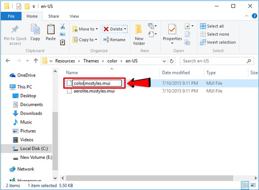Click Select none
Image resolution: width=259 pixels, height=190 pixels.
click(x=215, y=34)
